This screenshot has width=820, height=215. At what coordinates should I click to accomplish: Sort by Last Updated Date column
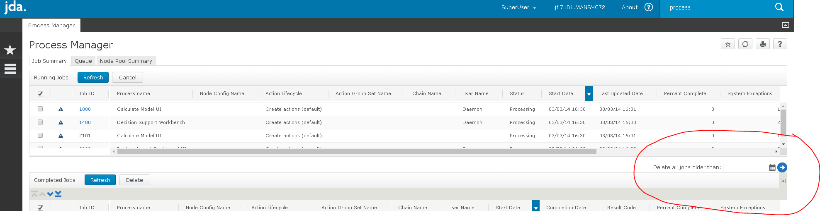[x=621, y=94]
